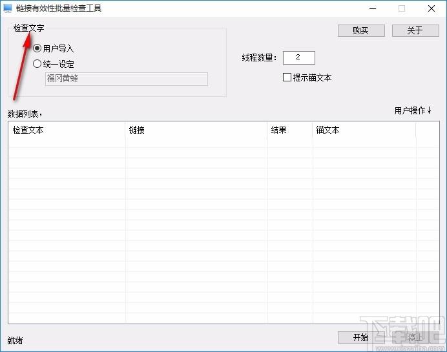Click the 锚文本 column header
This screenshot has width=447, height=352.
pos(364,130)
